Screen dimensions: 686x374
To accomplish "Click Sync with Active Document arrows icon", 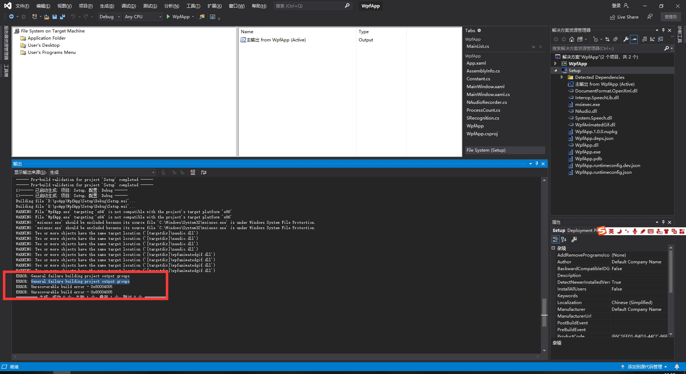I will tap(607, 39).
